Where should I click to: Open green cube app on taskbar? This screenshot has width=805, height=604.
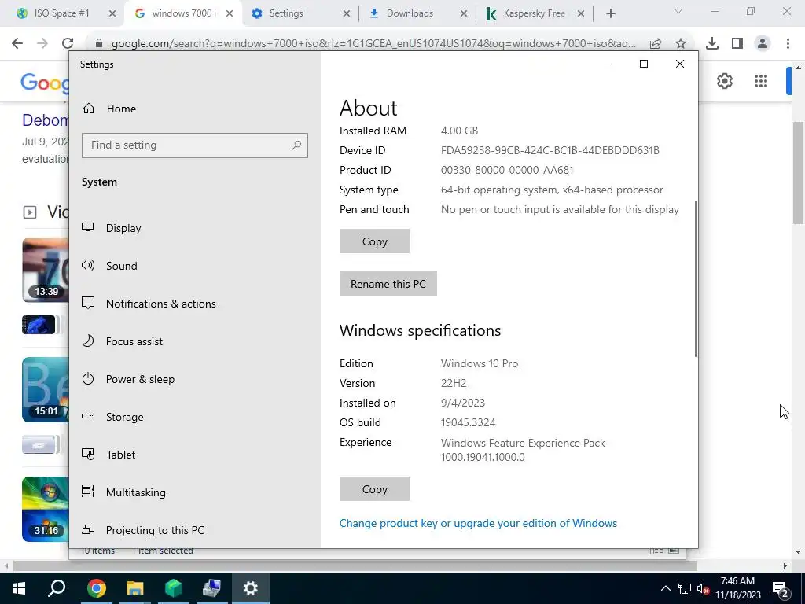click(174, 588)
